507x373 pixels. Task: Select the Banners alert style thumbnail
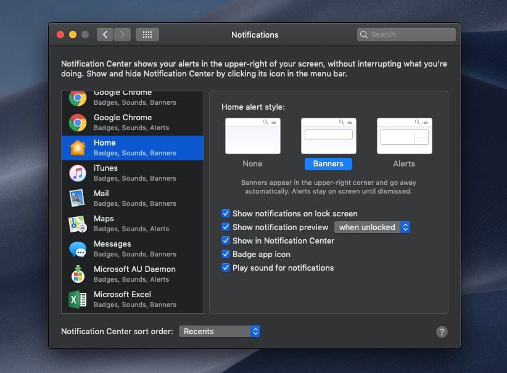tap(329, 136)
